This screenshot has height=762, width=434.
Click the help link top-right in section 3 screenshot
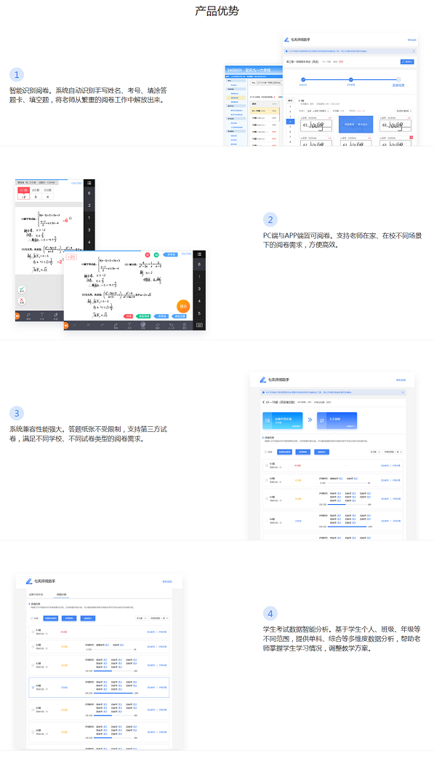coord(401,380)
